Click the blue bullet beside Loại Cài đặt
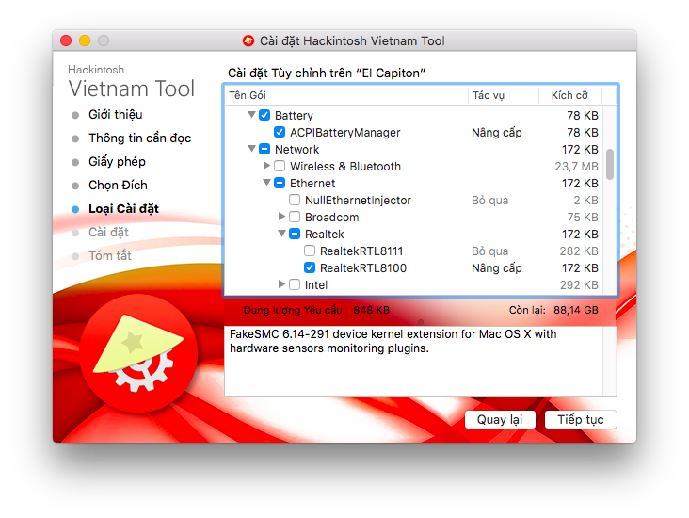Image resolution: width=689 pixels, height=518 pixels. click(x=75, y=209)
